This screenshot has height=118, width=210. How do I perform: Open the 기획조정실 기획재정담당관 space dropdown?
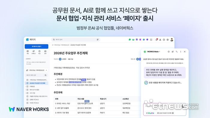point(36,70)
